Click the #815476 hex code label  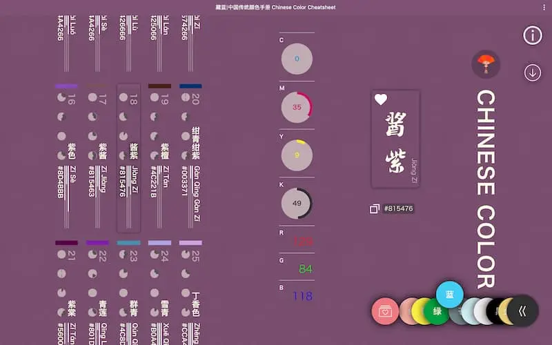click(x=399, y=208)
